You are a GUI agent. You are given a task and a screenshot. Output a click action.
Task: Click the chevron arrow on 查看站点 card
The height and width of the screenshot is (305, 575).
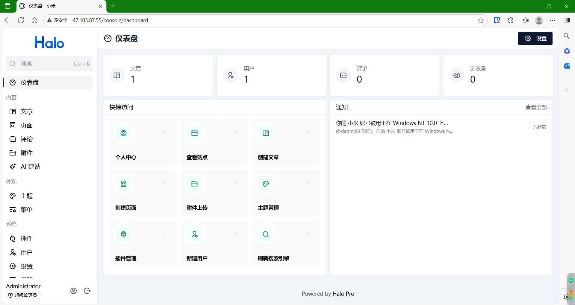[236, 132]
